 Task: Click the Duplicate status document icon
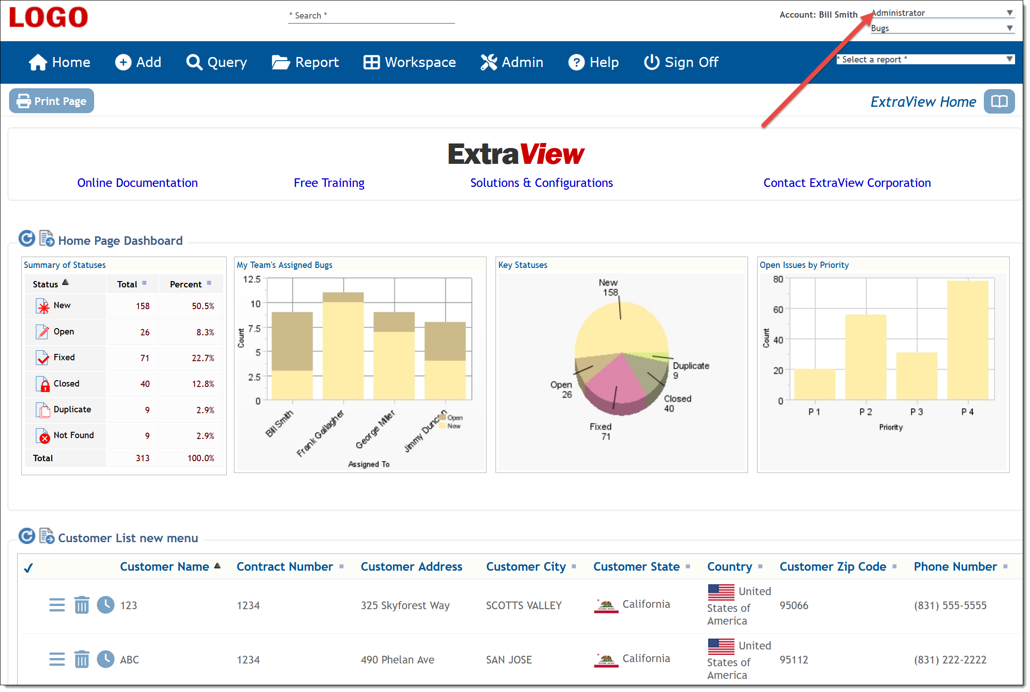click(x=43, y=410)
